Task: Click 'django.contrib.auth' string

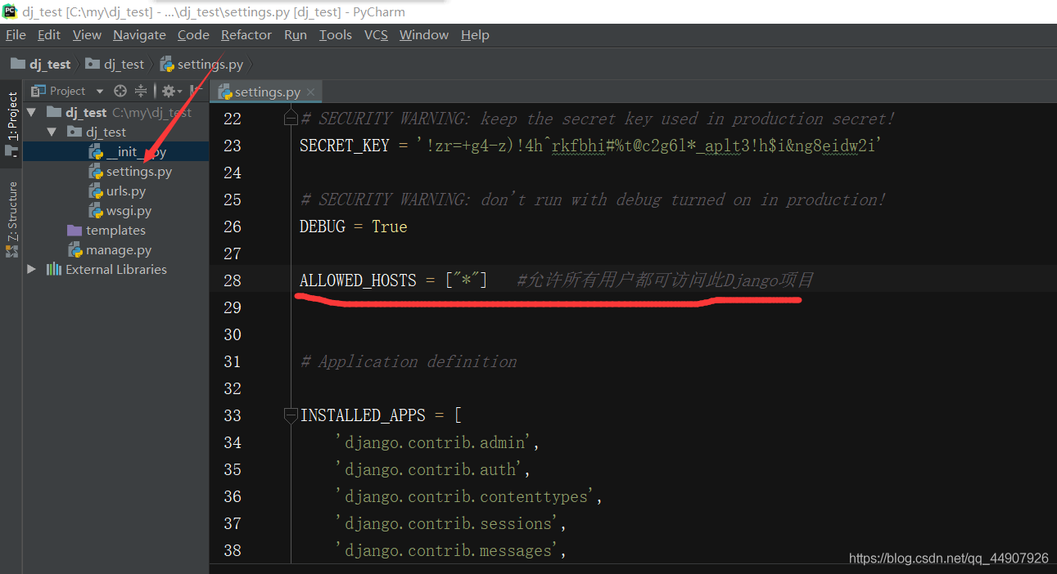Action: click(430, 469)
